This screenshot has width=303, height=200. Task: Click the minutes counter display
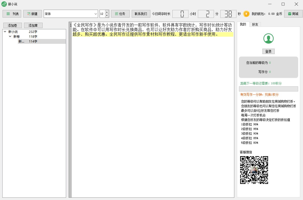pyautogui.click(x=206, y=14)
